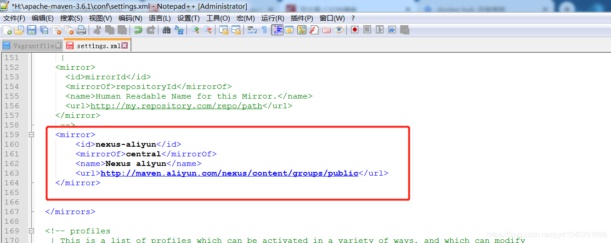Image resolution: width=611 pixels, height=243 pixels.
Task: Click the Replace toolbar icon
Action: pyautogui.click(x=179, y=30)
